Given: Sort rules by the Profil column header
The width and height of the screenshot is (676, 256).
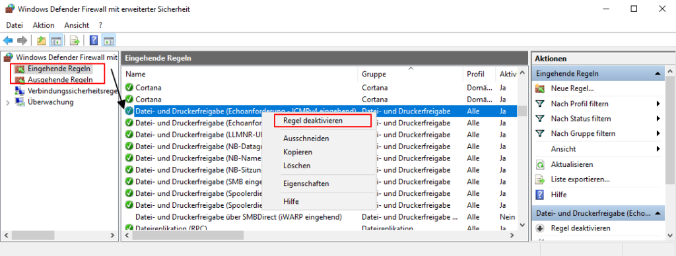Looking at the screenshot, I should (479, 74).
